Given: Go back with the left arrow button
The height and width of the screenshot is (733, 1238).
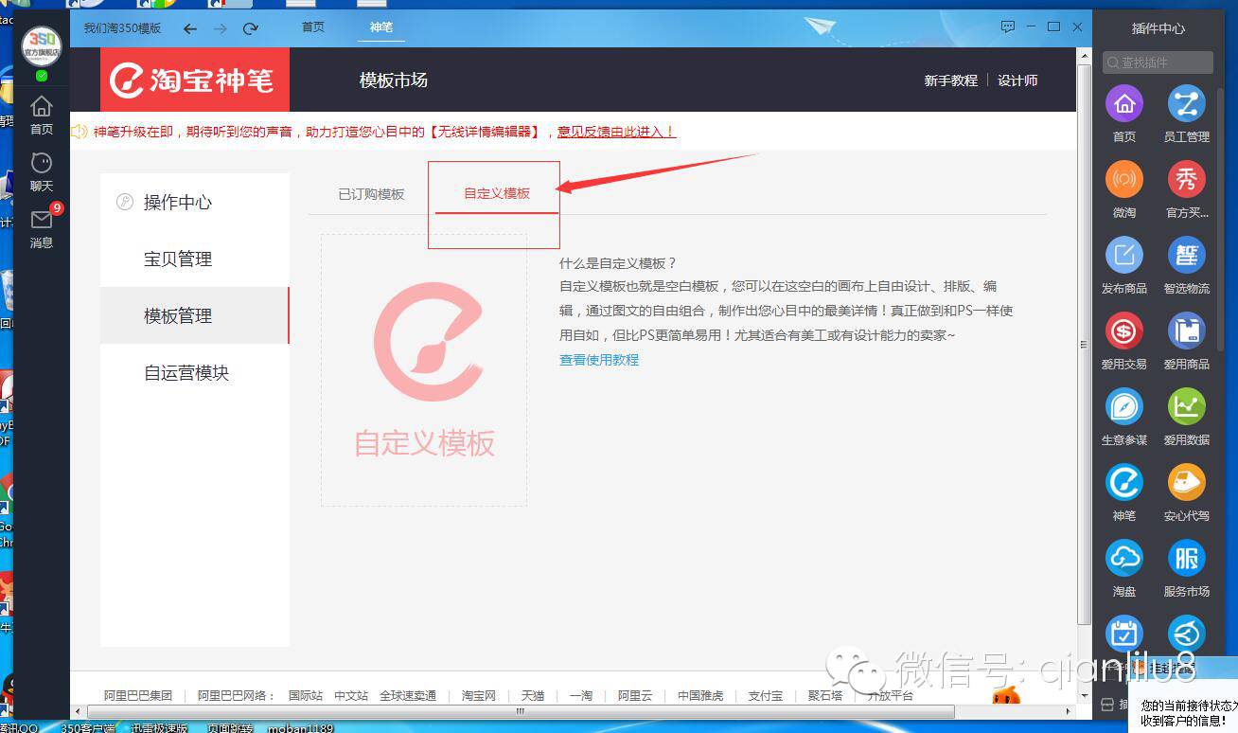Looking at the screenshot, I should [x=190, y=28].
